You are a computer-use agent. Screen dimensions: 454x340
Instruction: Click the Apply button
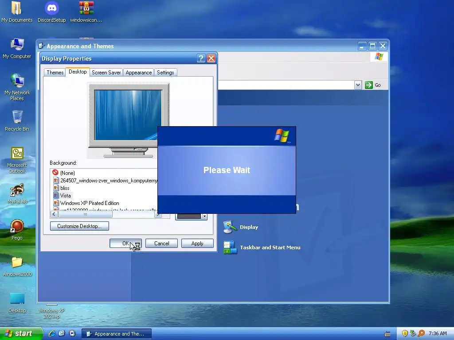point(197,243)
